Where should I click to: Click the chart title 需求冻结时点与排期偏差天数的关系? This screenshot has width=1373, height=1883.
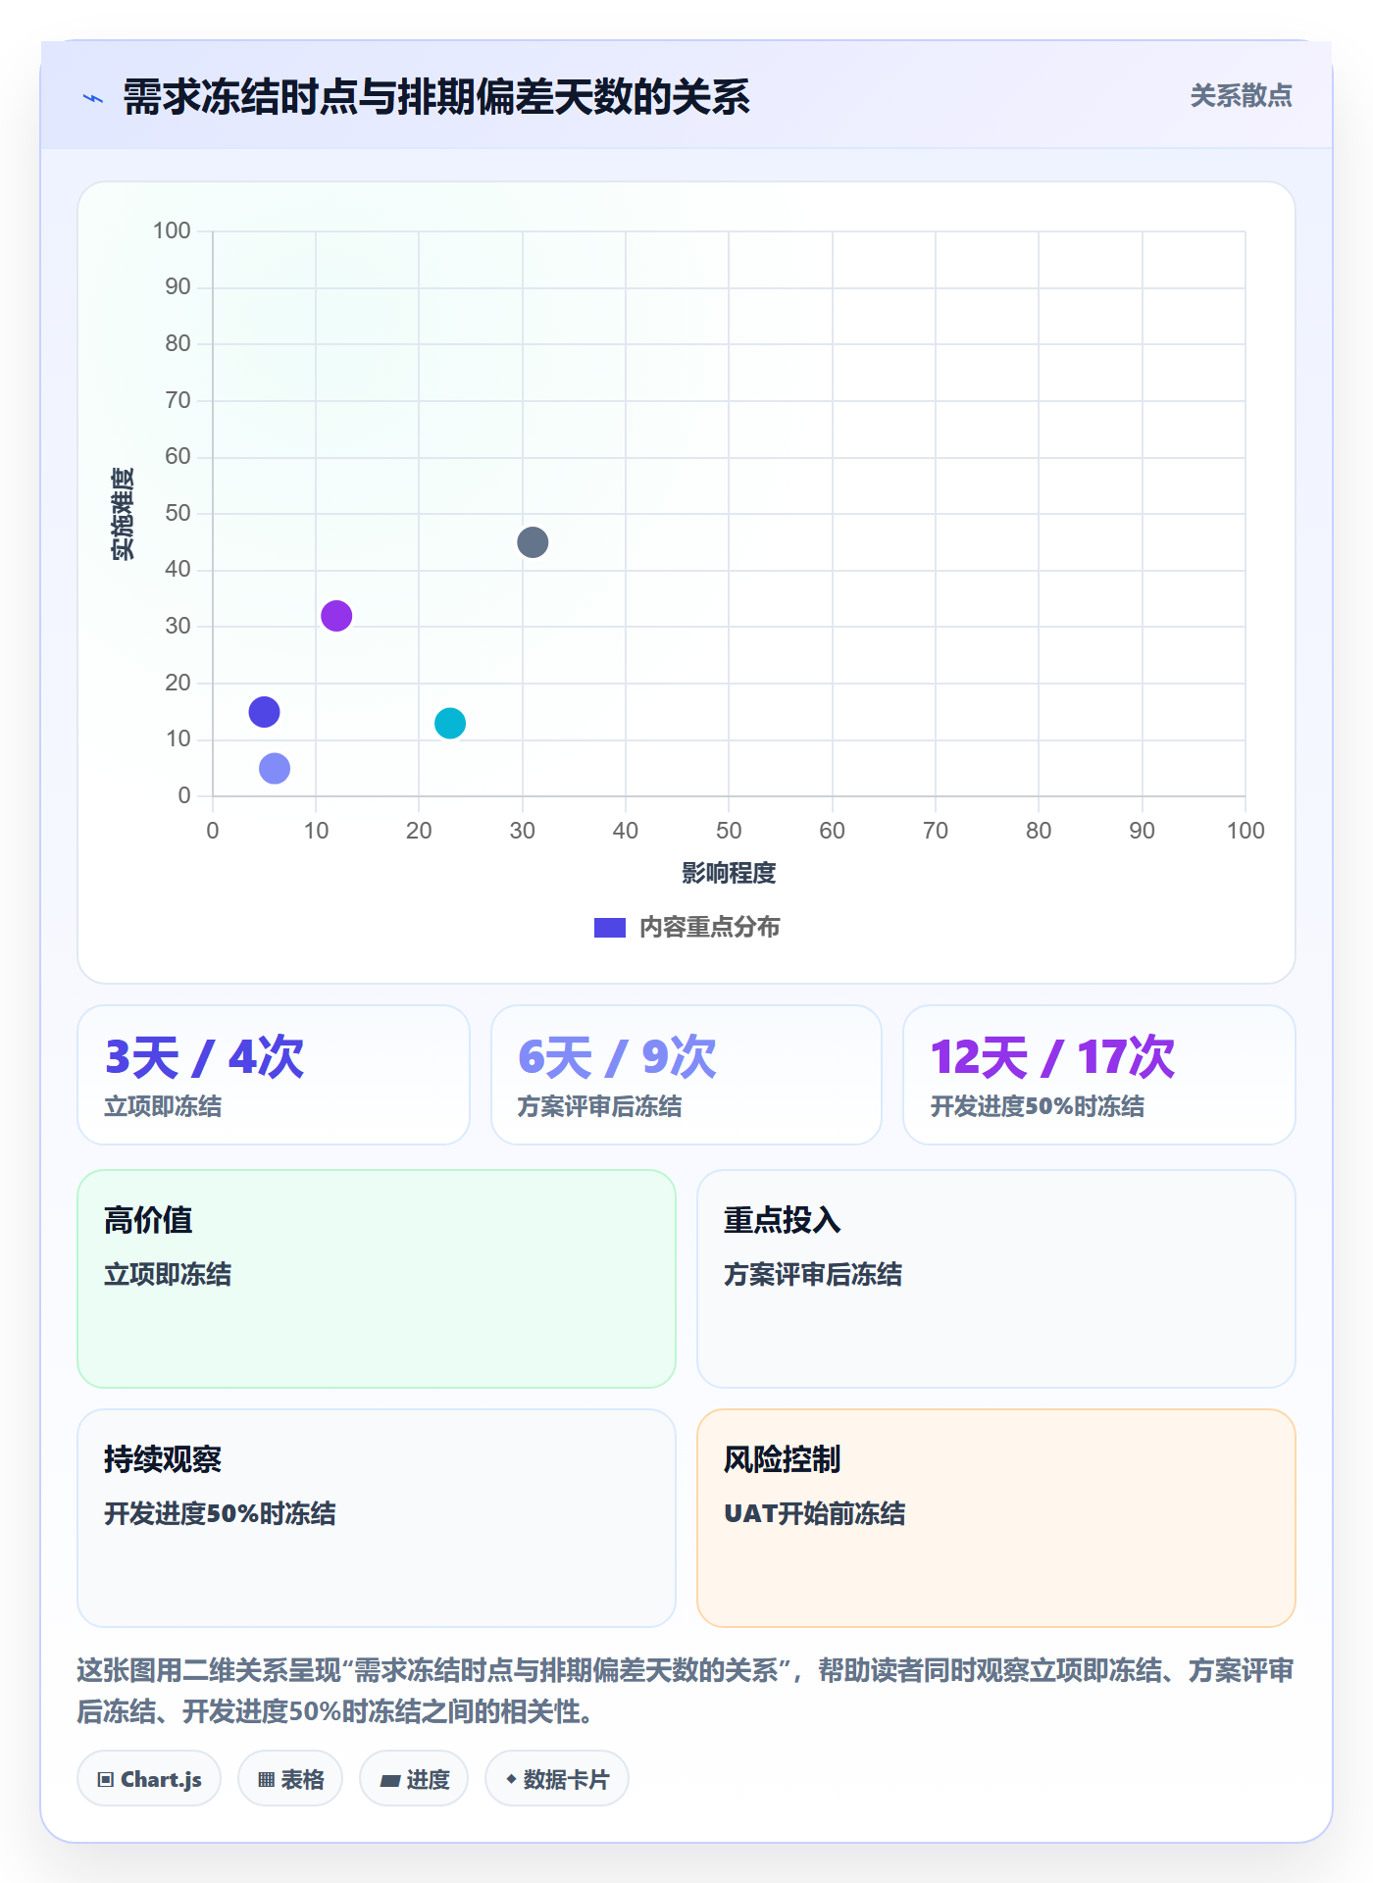[x=436, y=97]
